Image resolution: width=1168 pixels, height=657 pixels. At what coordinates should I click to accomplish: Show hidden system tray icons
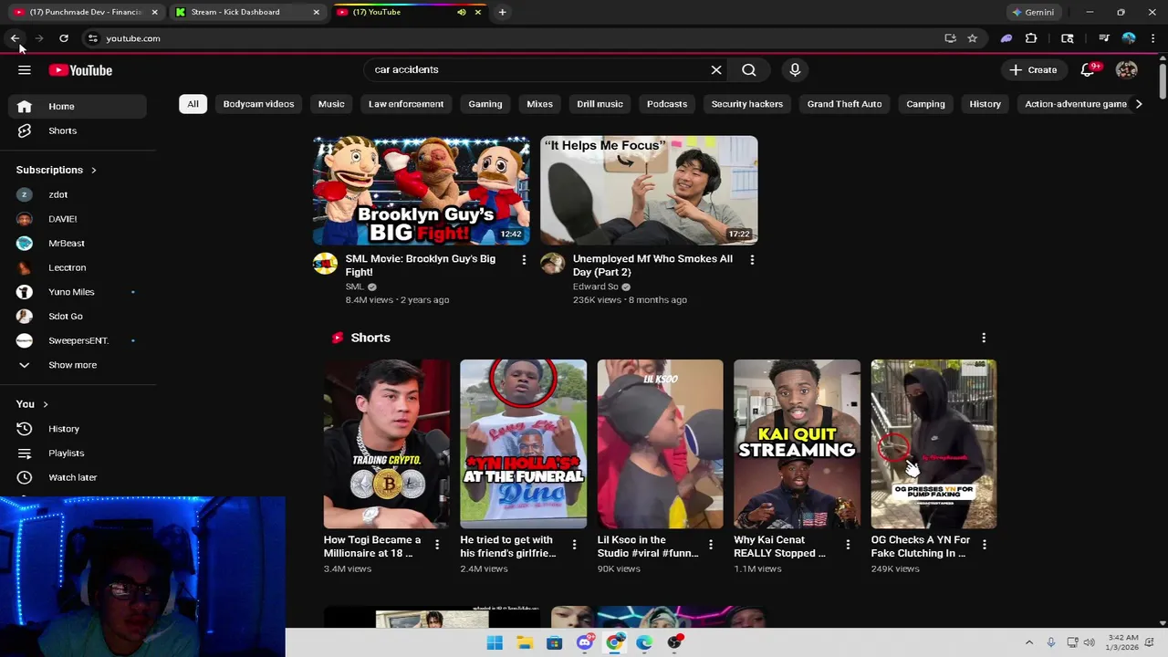click(1029, 642)
